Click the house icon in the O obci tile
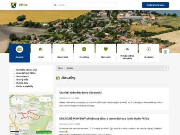Screen dimensions: 180x135 click(41, 49)
